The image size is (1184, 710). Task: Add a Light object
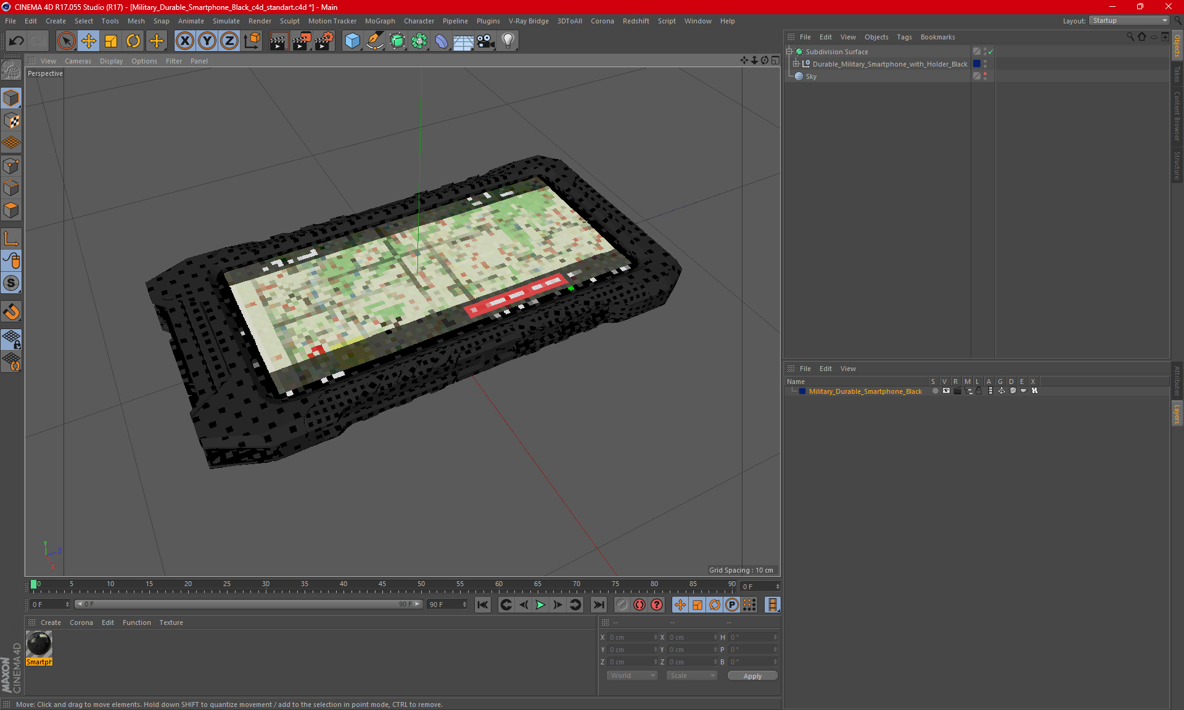pyautogui.click(x=508, y=41)
